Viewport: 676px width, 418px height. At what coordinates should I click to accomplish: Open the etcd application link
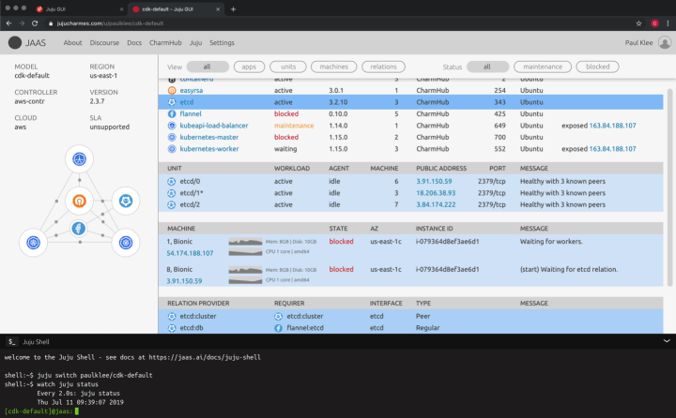[x=186, y=102]
